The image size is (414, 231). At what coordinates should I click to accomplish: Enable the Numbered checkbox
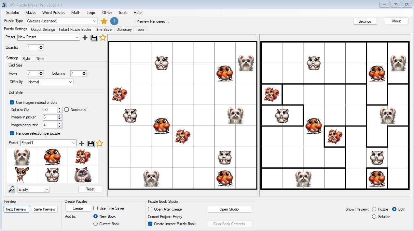[67, 110]
